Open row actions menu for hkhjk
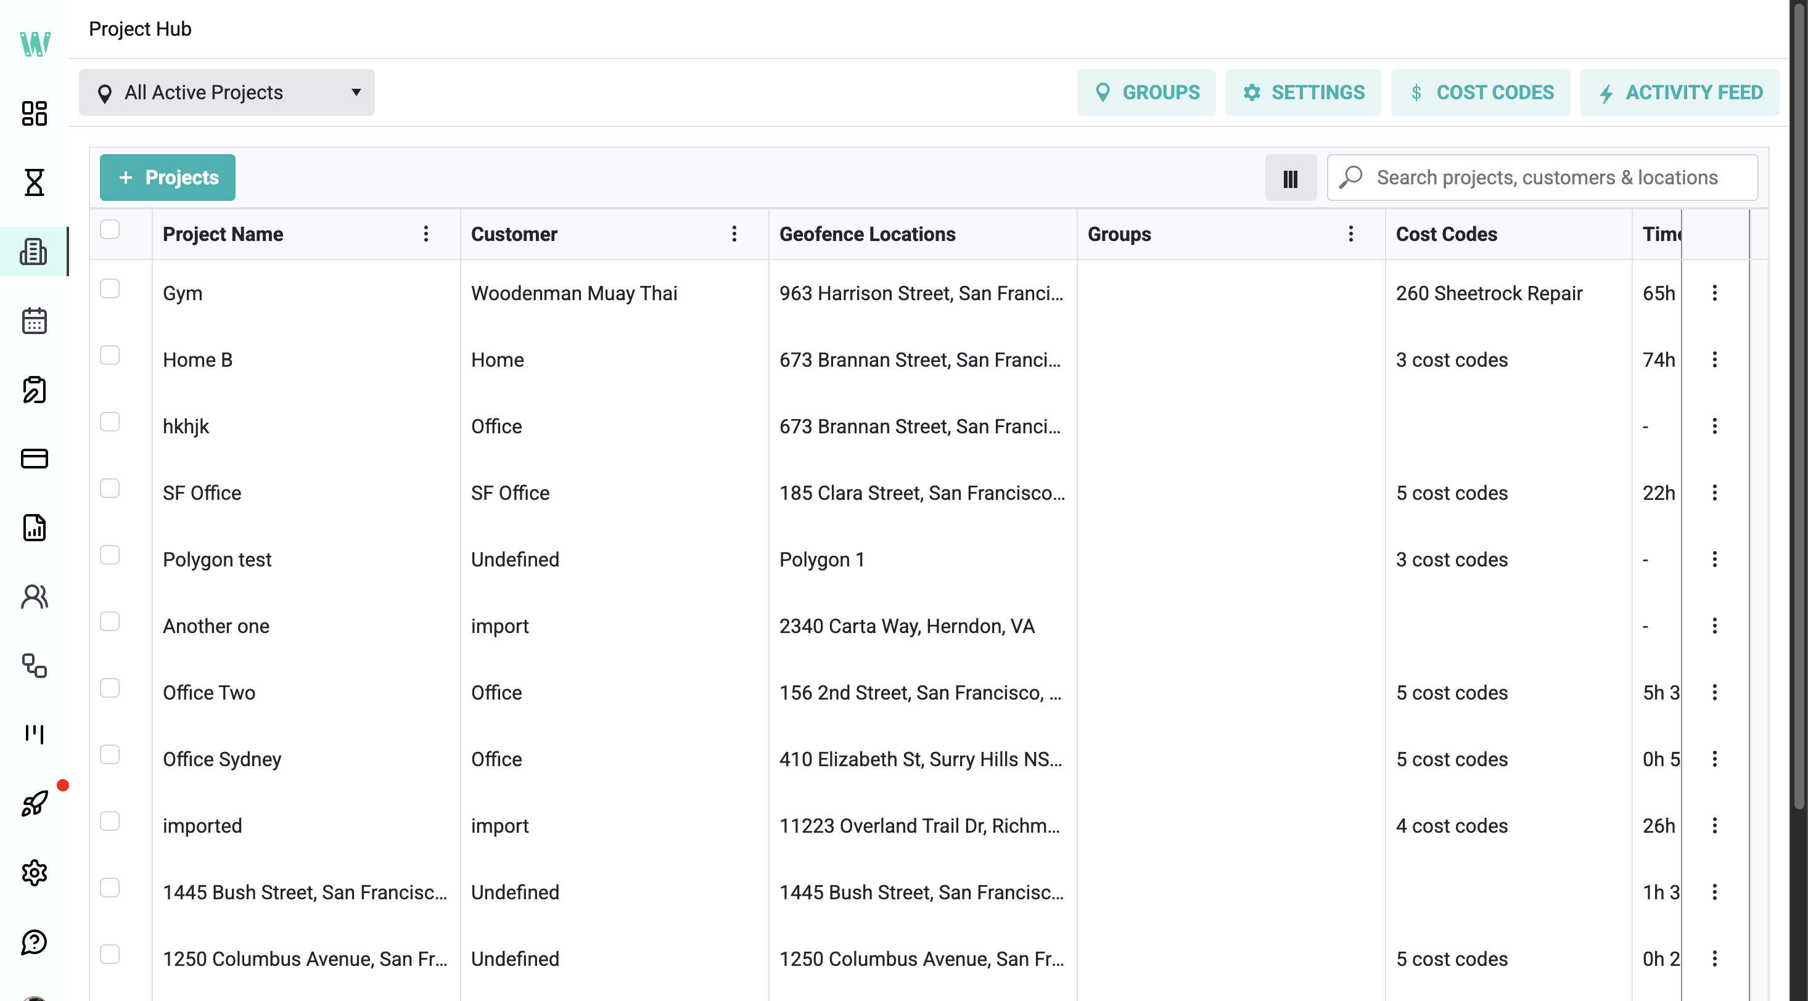 [x=1715, y=427]
